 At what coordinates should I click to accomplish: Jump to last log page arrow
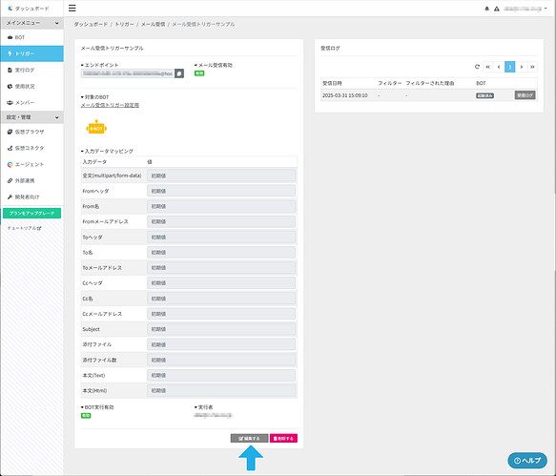click(532, 67)
